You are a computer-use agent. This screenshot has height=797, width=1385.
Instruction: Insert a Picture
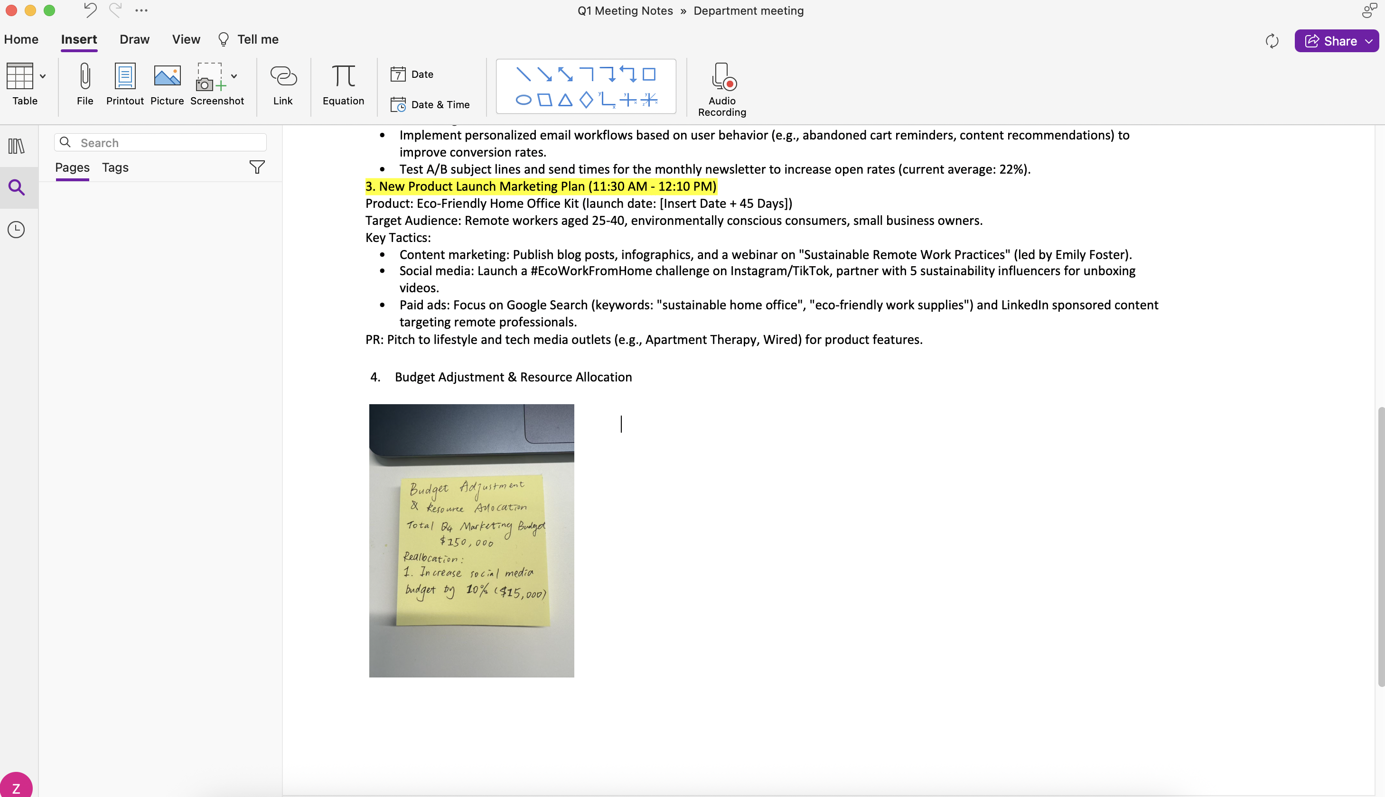pos(167,83)
